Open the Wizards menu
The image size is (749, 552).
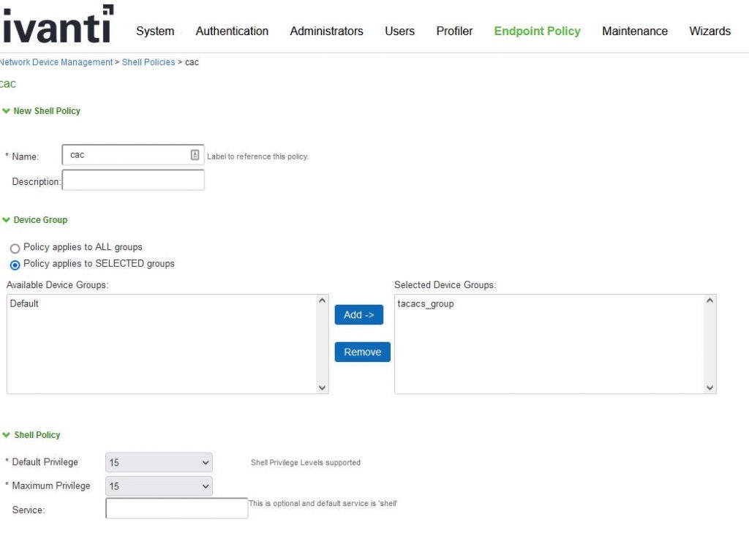(710, 31)
